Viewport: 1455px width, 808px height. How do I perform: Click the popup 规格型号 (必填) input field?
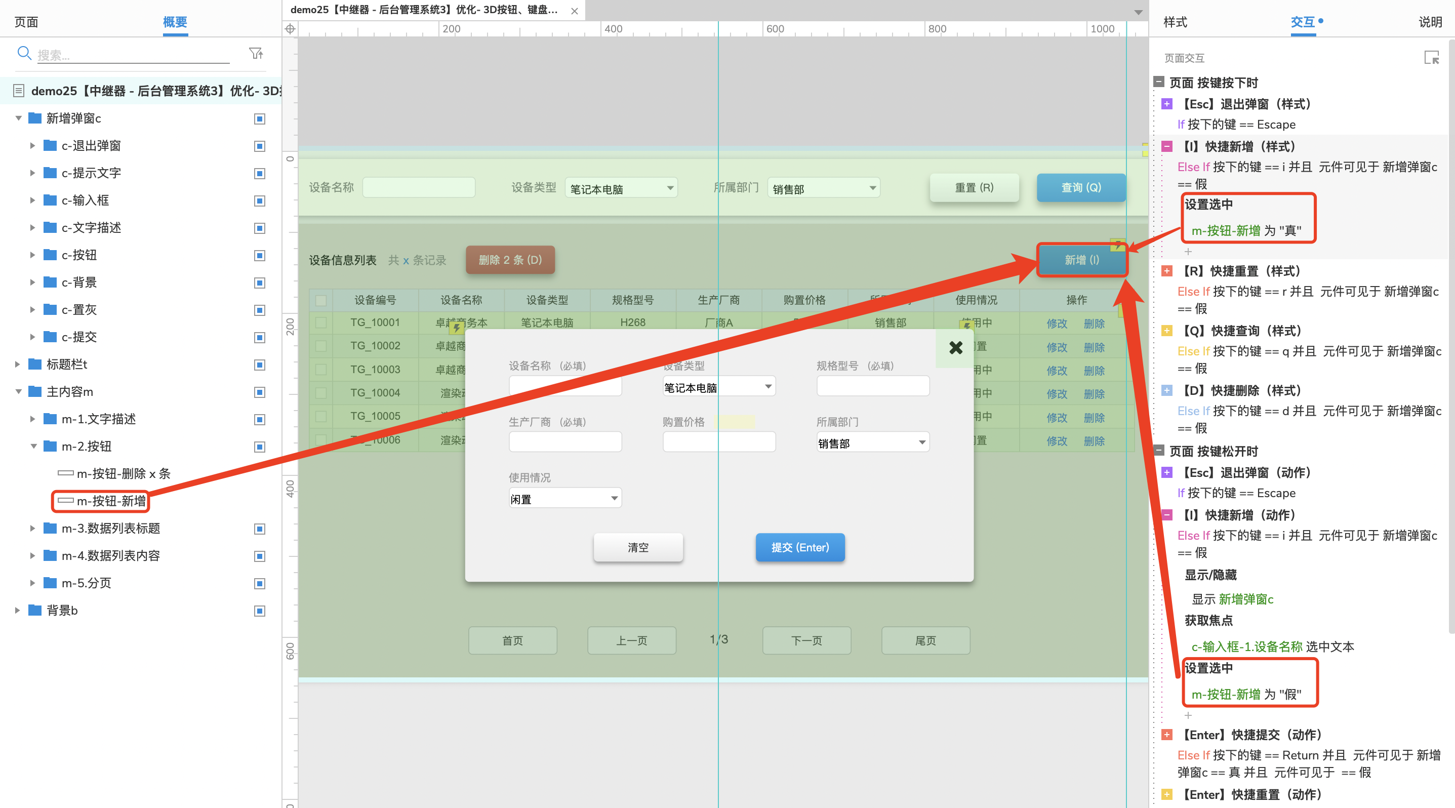873,386
